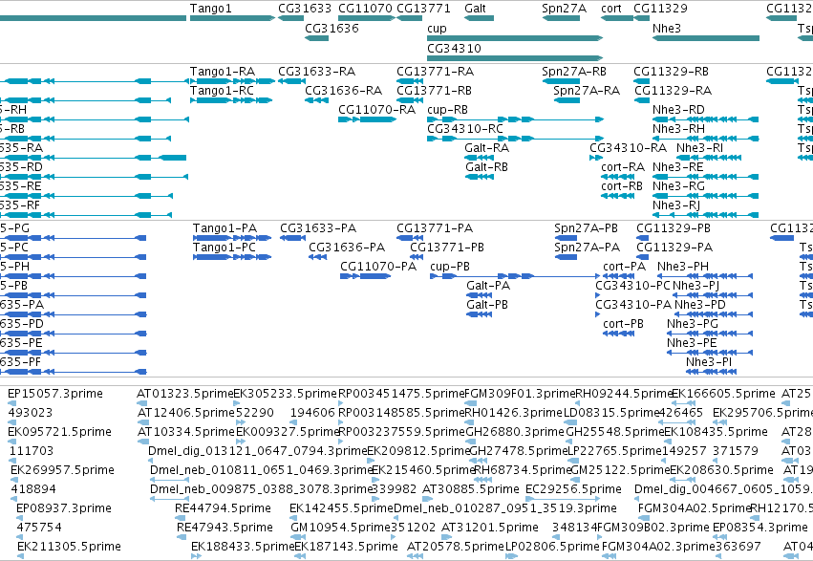Viewport: 813px width, 561px height.
Task: Select the CG31633 gene label
Action: click(x=305, y=9)
